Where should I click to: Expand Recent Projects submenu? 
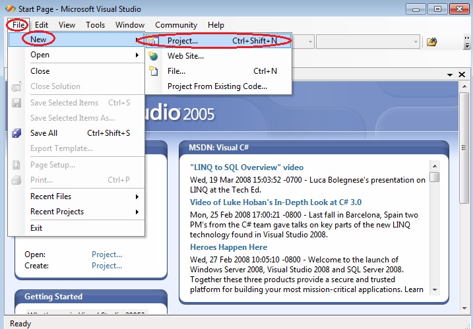(x=77, y=212)
